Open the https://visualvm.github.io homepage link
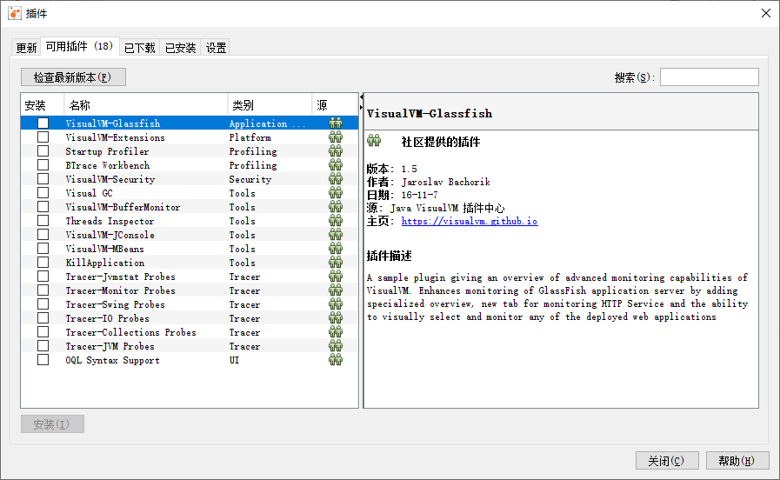The image size is (780, 480). [470, 221]
